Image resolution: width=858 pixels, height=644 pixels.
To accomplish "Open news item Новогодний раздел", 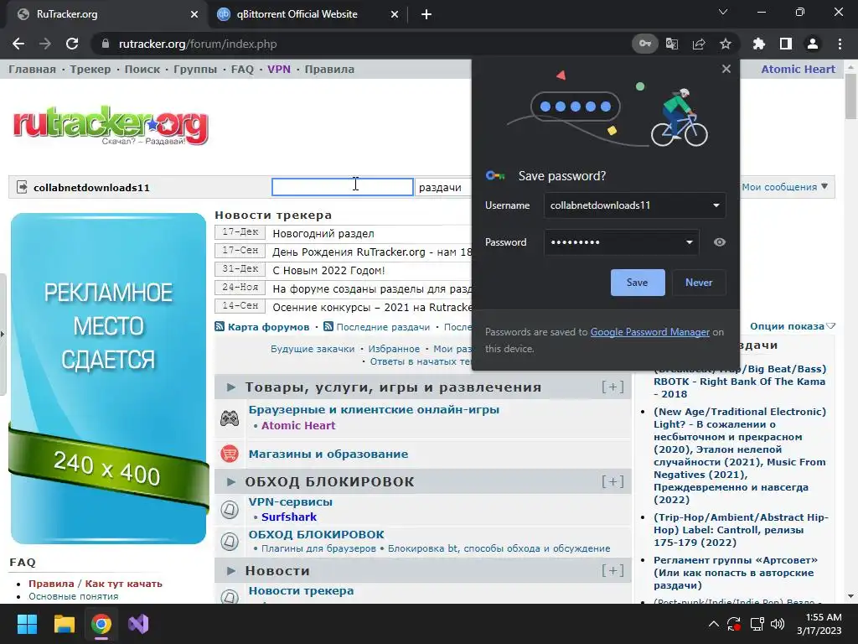I will tap(323, 234).
